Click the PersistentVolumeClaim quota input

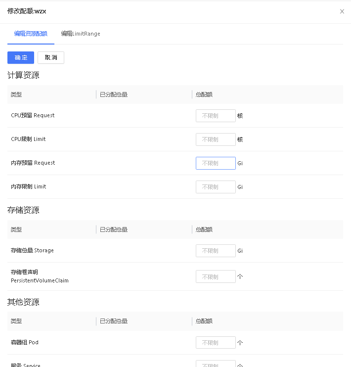tap(216, 276)
